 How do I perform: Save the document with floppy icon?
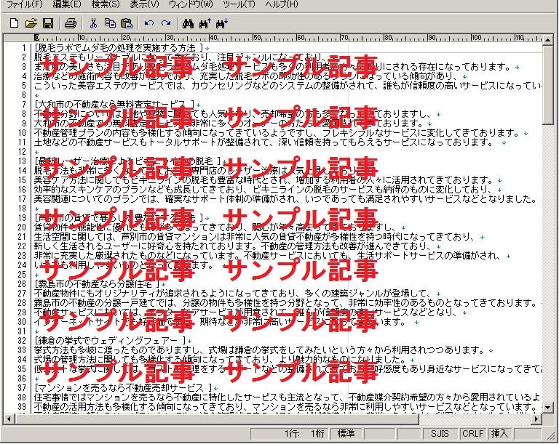(48, 23)
